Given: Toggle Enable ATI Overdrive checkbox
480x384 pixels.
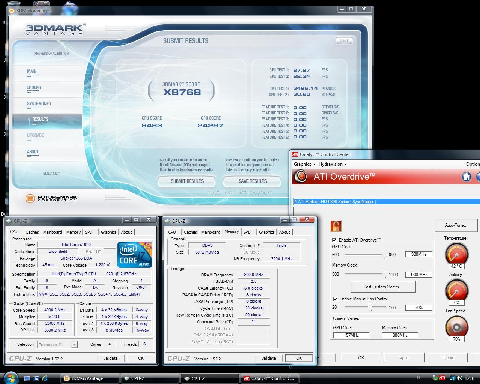Looking at the screenshot, I should coord(334,240).
